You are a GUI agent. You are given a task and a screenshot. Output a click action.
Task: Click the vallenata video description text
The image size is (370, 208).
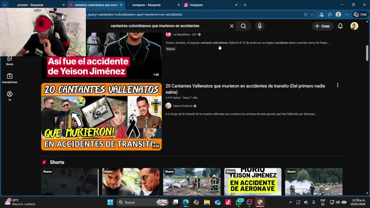click(x=241, y=114)
